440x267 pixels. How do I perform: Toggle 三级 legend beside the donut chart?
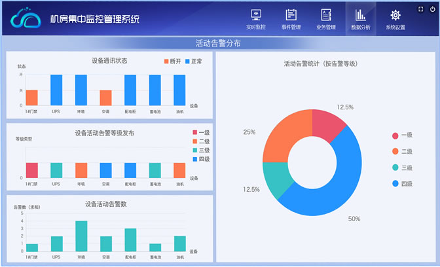pos(402,168)
